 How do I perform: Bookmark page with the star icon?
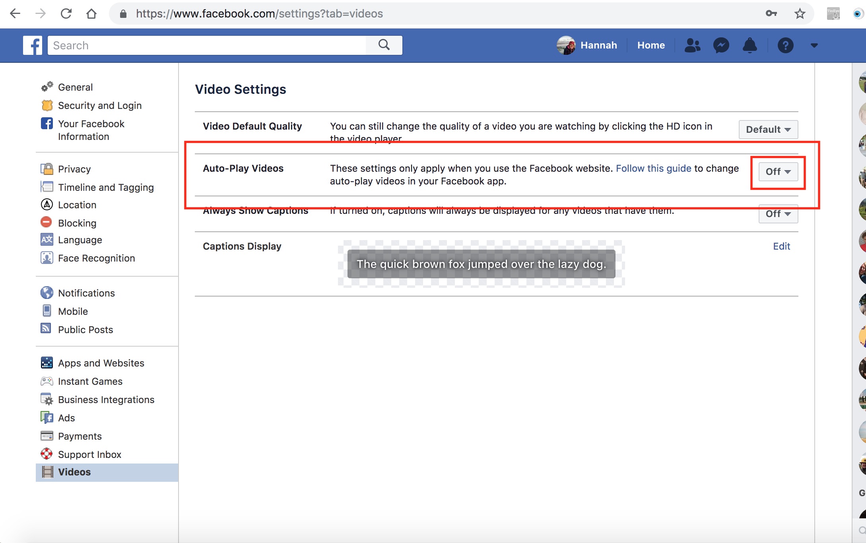(800, 14)
